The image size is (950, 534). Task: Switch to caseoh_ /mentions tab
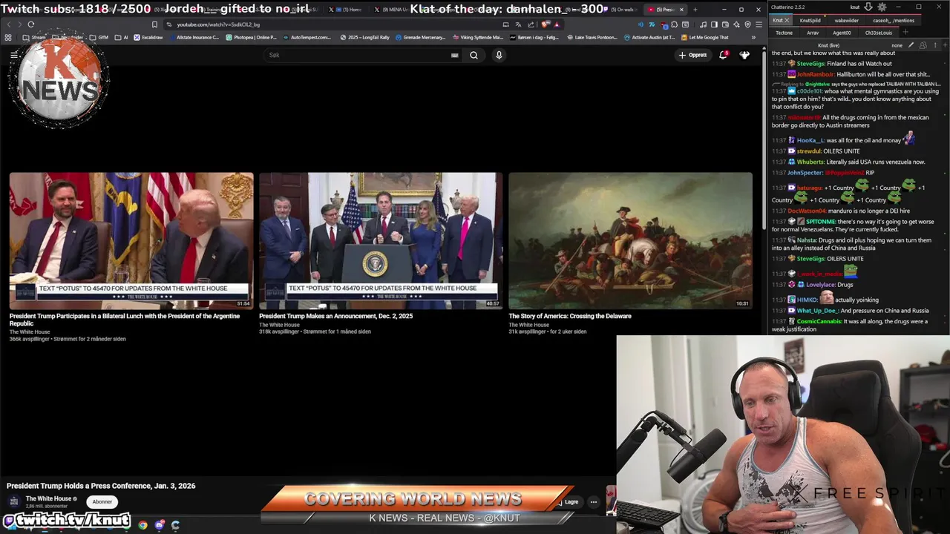tap(893, 21)
